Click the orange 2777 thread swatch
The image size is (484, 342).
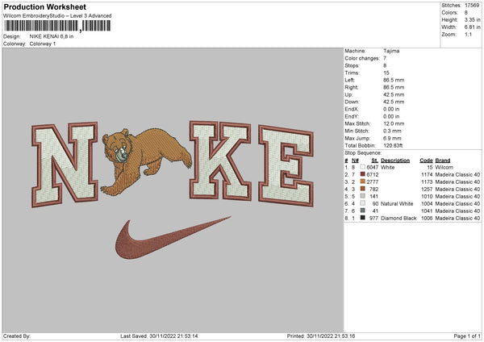tap(363, 181)
